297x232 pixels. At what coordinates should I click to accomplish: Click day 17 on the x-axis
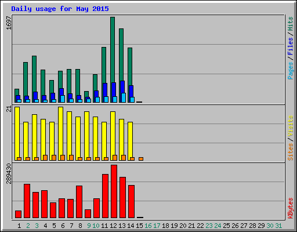pos(157,226)
